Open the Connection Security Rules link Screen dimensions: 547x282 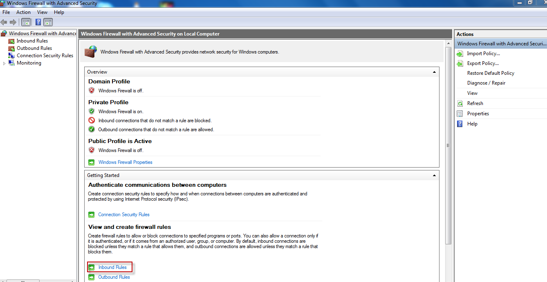tap(124, 215)
